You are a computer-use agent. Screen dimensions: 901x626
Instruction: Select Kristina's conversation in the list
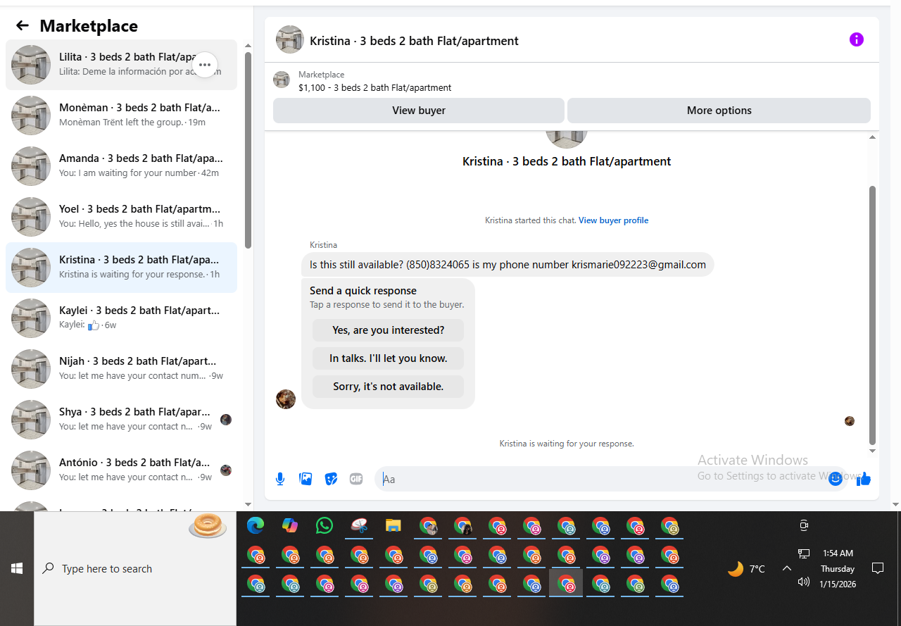tap(121, 268)
